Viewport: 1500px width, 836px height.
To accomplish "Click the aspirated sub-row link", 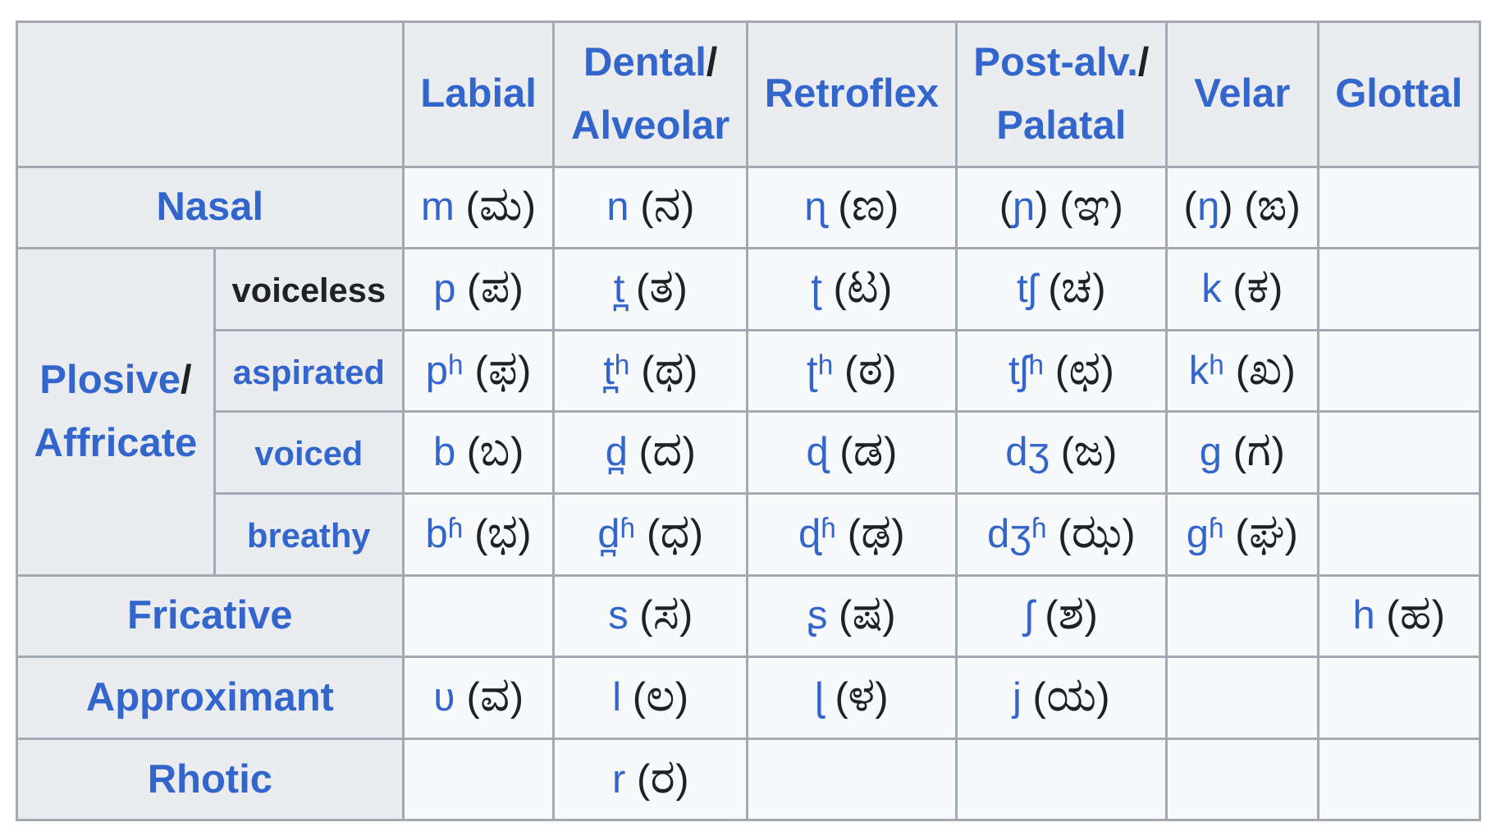I will click(309, 372).
